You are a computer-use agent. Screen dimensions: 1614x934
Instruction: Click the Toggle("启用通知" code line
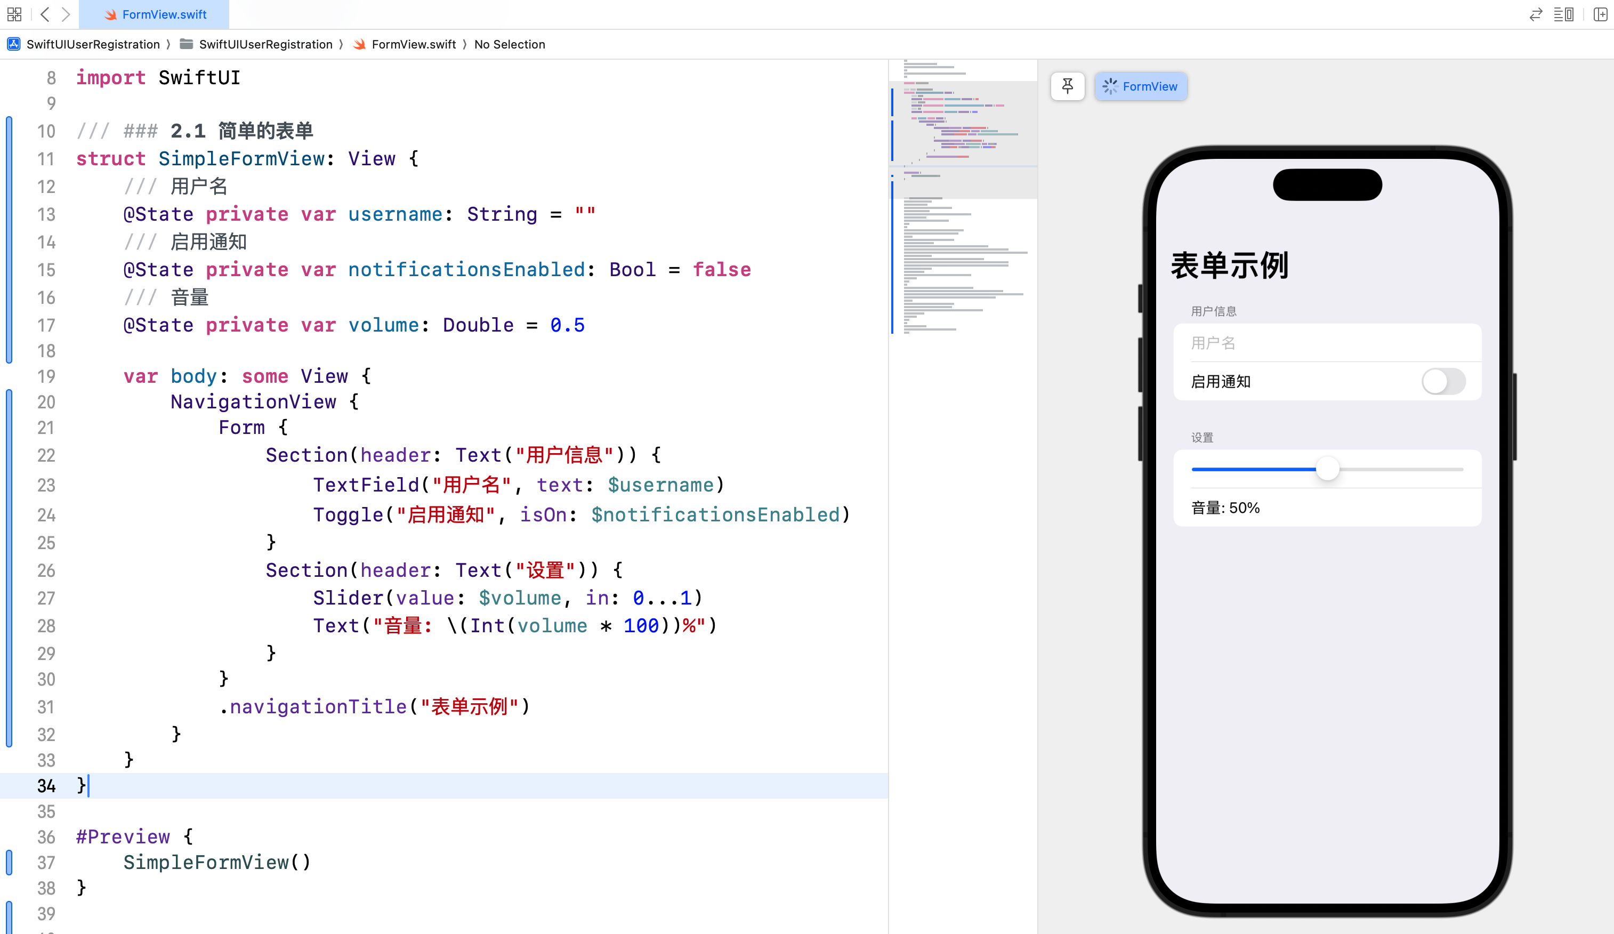click(x=582, y=514)
